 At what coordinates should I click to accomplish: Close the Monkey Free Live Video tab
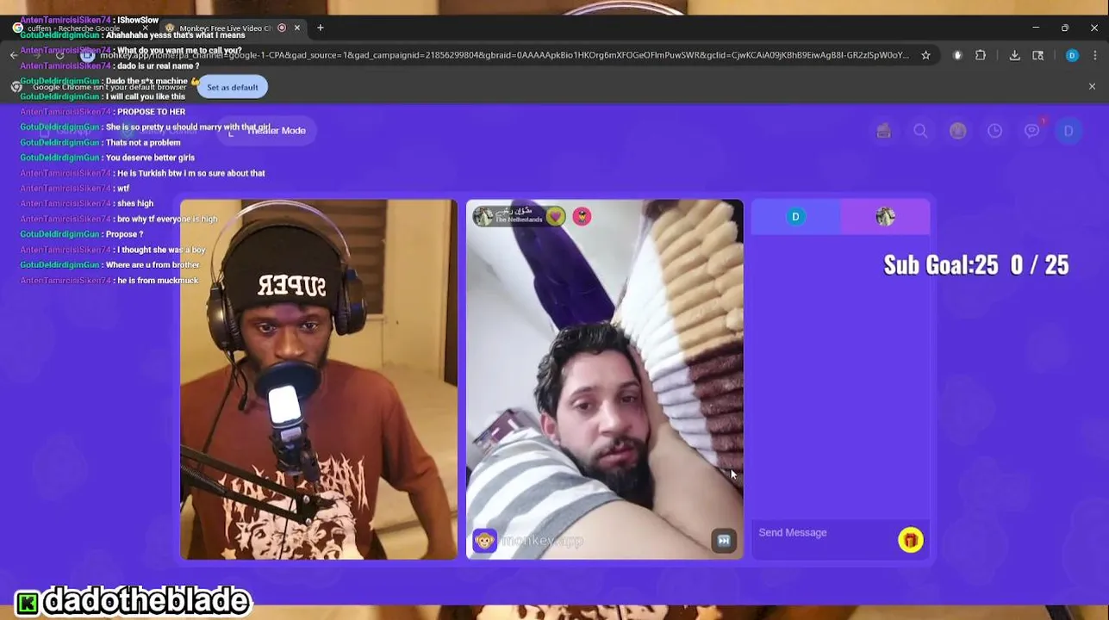click(x=296, y=28)
